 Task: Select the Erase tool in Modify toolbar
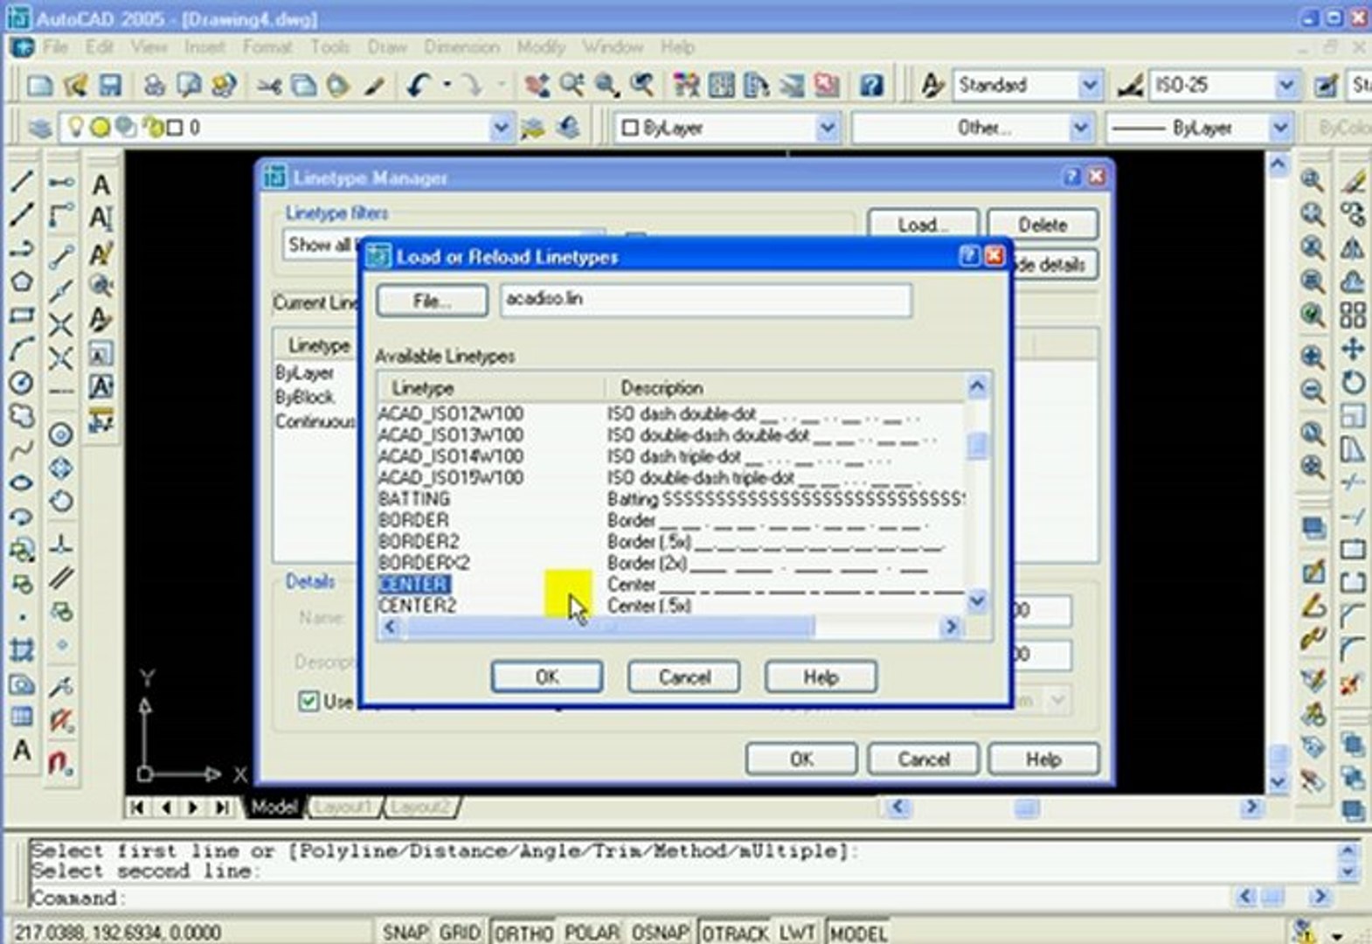1354,182
